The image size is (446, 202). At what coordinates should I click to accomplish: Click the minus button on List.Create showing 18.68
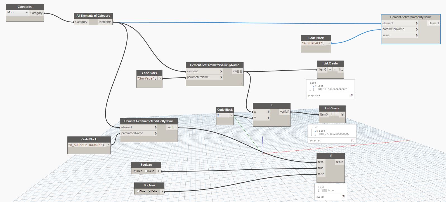pyautogui.click(x=335, y=69)
